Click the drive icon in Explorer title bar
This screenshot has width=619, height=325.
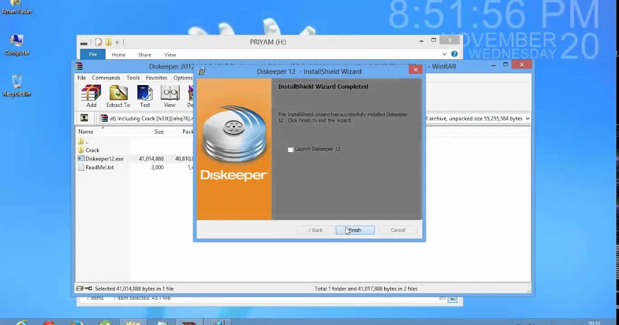coord(84,43)
